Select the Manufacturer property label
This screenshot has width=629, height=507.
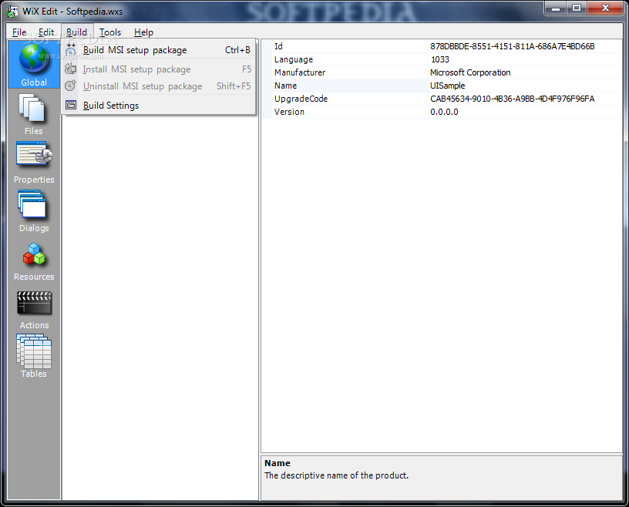click(x=300, y=72)
